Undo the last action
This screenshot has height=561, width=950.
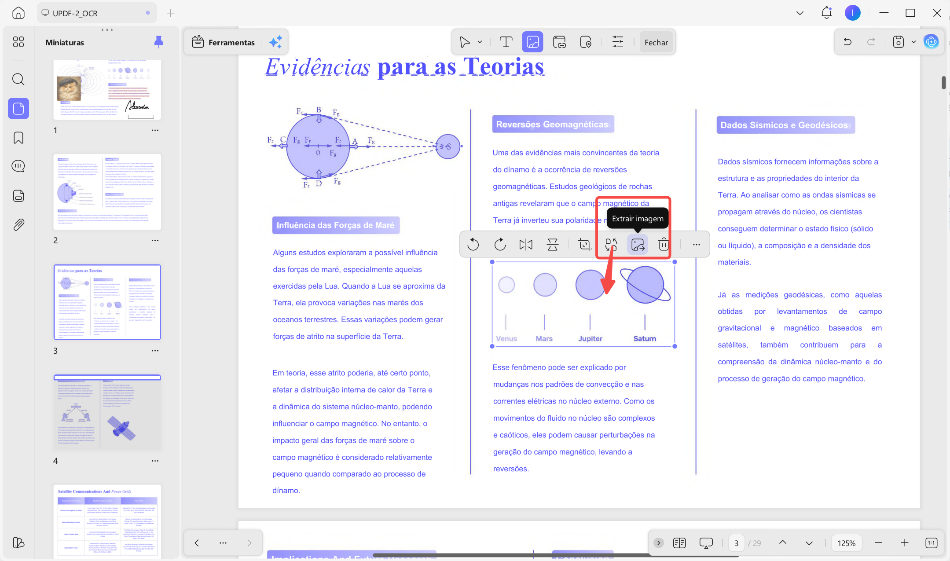(847, 42)
